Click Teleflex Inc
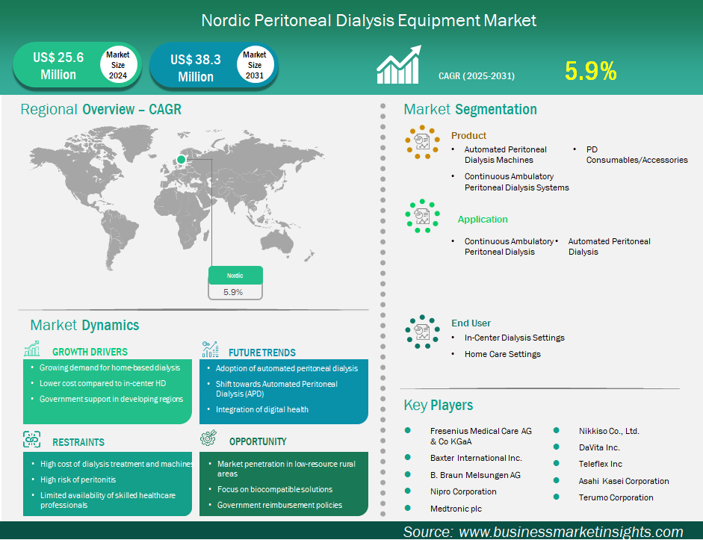This screenshot has height=540, width=703. pos(601,464)
